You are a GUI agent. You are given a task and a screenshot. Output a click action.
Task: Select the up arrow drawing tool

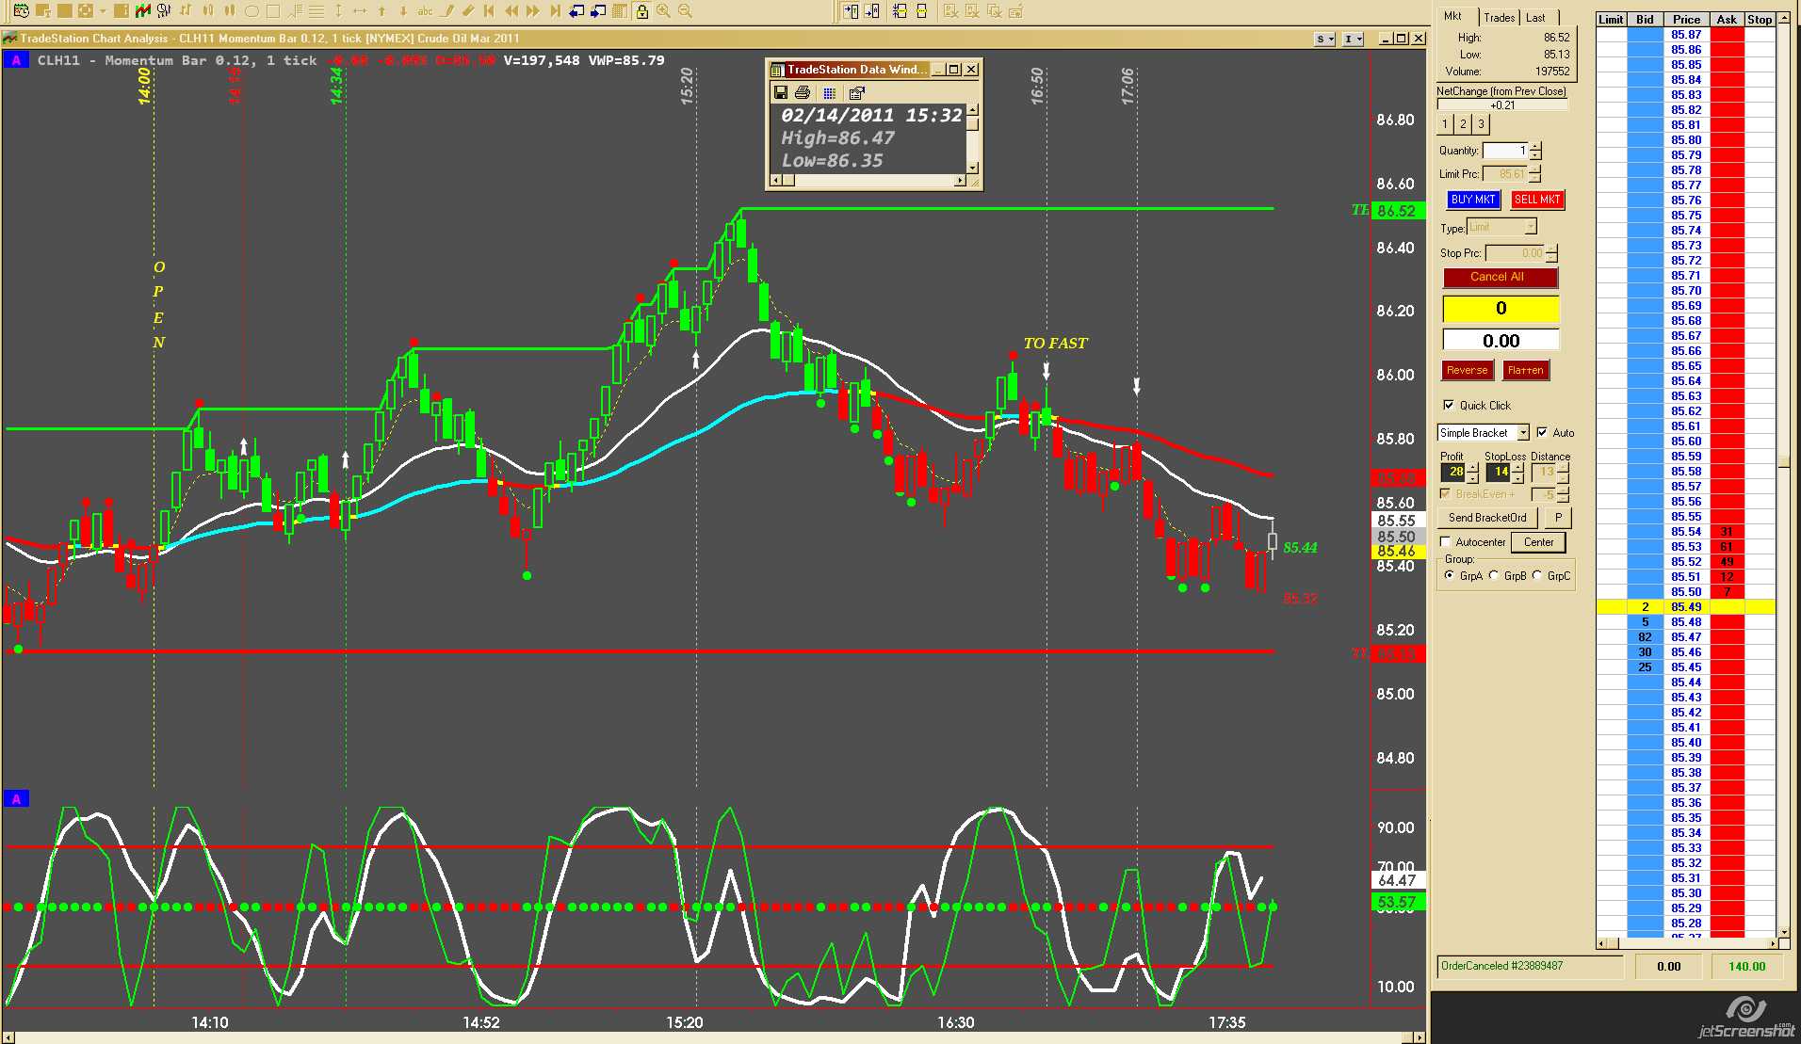click(x=381, y=11)
